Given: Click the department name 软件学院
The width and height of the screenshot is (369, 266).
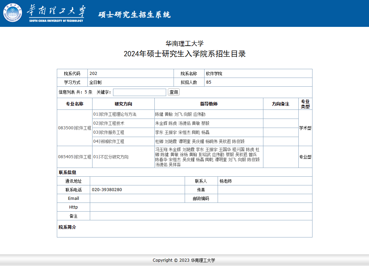Looking at the screenshot, I should (x=214, y=74).
